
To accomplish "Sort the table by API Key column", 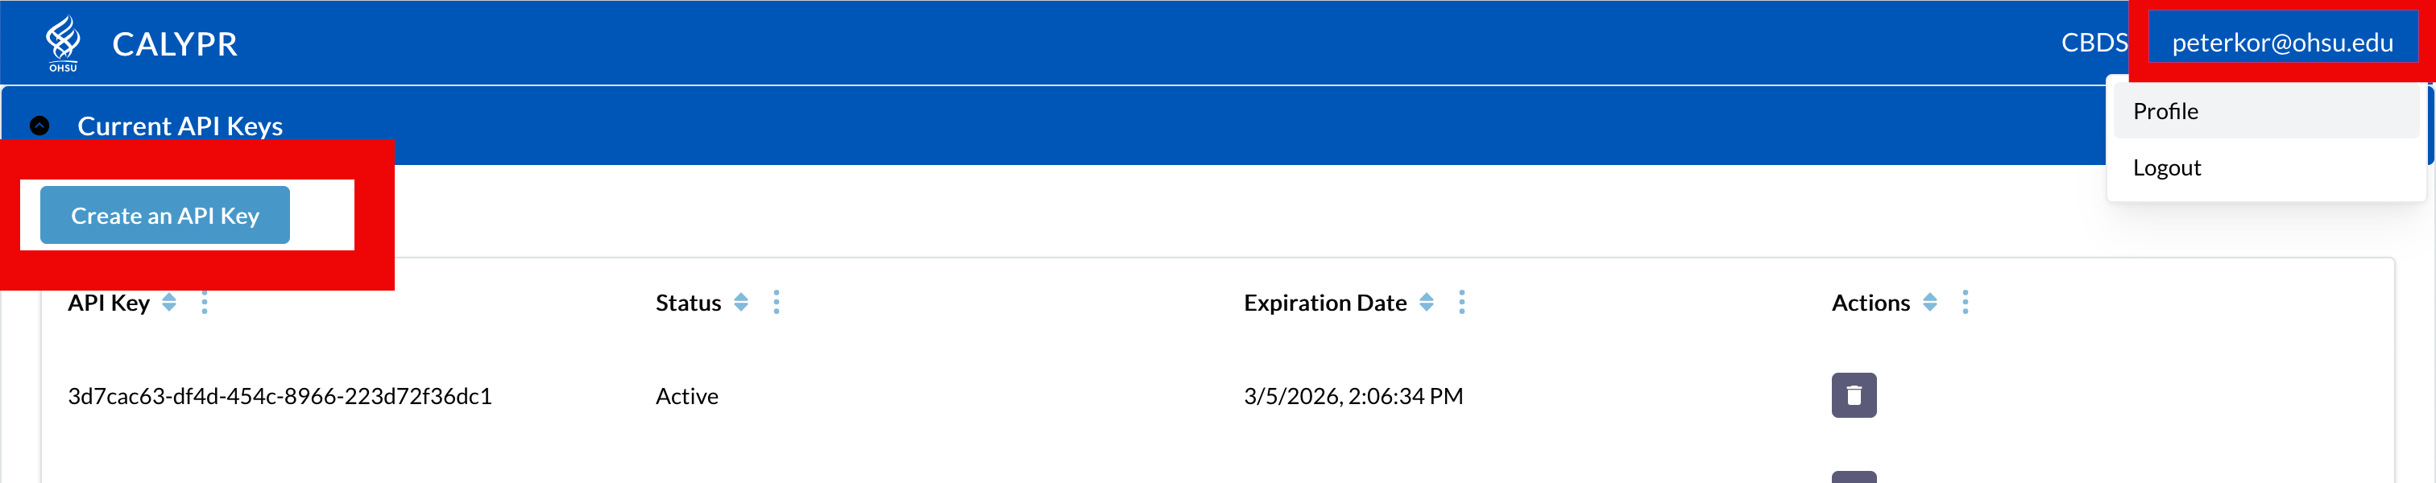I will click(169, 303).
